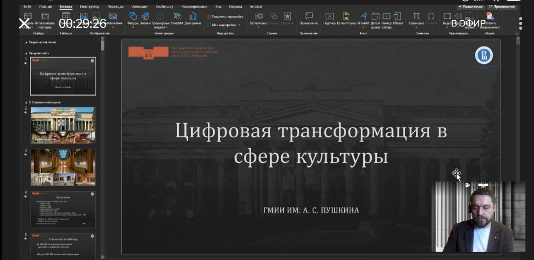The width and height of the screenshot is (534, 260).
Task: Insert Date and time (Дата и время)
Action: (375, 16)
